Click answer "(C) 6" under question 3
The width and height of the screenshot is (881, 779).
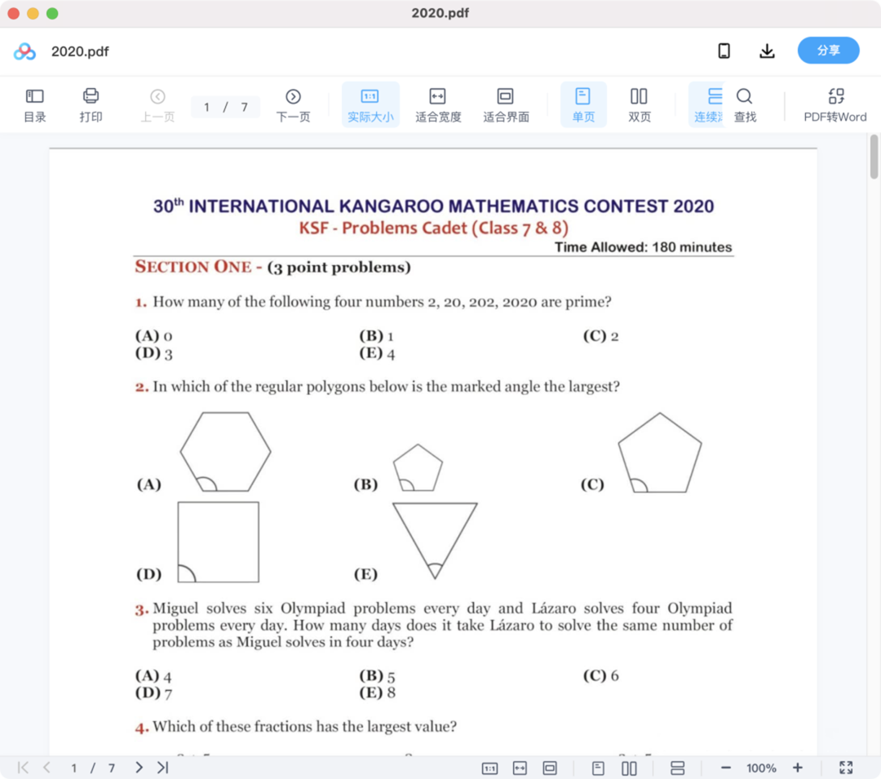pos(600,675)
